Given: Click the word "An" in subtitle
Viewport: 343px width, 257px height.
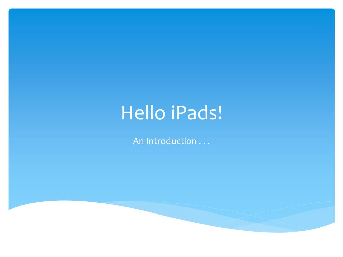Looking at the screenshot, I should click(138, 141).
